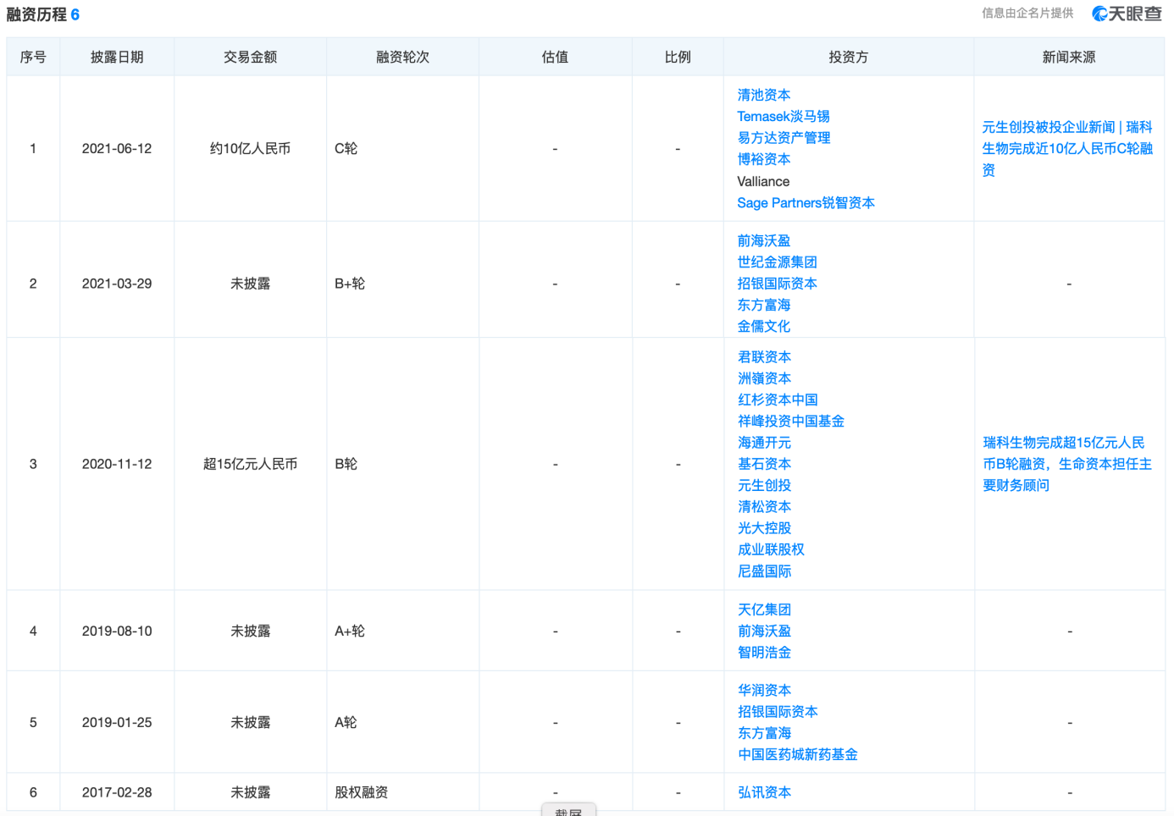Click the Sage Partners锐智资本 link

click(805, 202)
